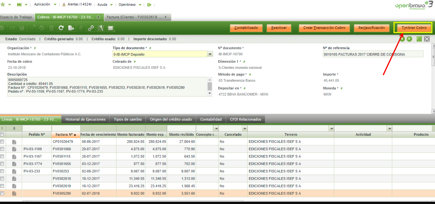Viewport: 435px width, 204px height.
Task: Click the Nº de referencia input field
Action: (x=373, y=54)
